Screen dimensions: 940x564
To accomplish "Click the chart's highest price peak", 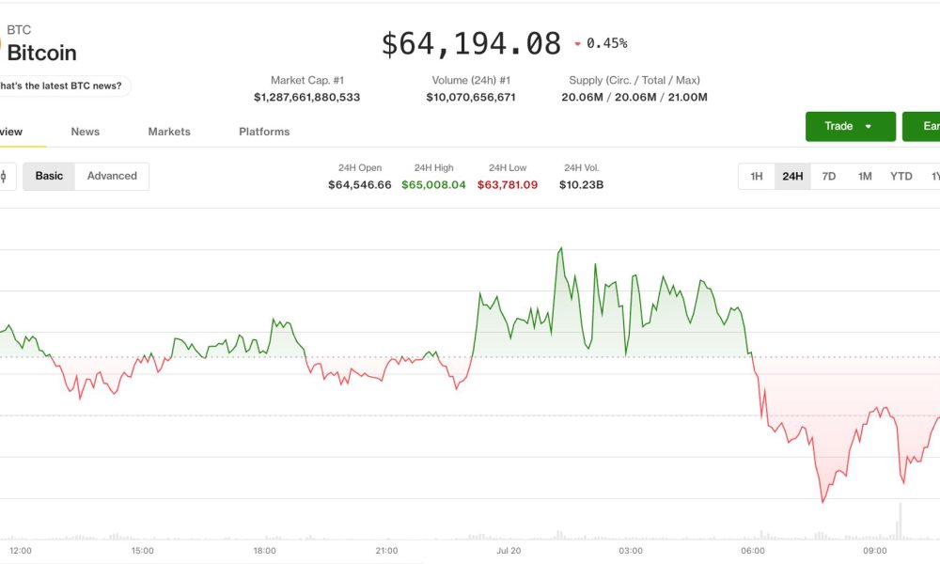I will [x=561, y=247].
